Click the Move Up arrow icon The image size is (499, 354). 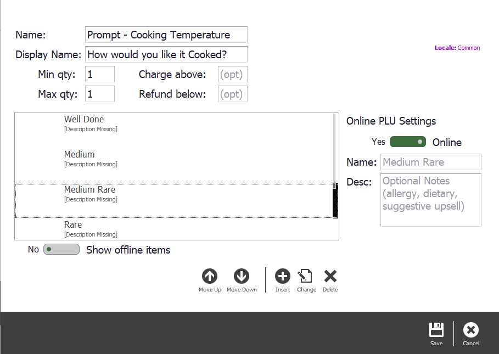coord(210,276)
